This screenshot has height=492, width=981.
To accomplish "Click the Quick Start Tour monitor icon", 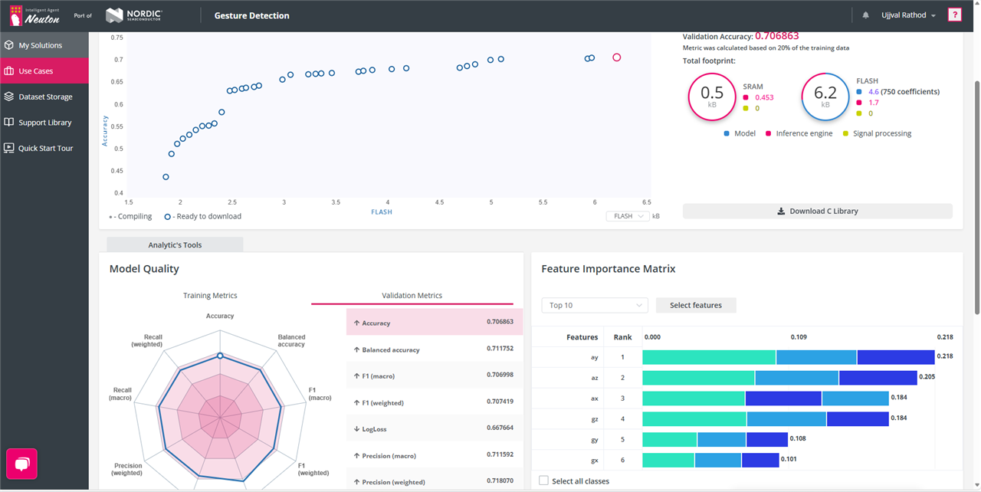I will point(9,148).
